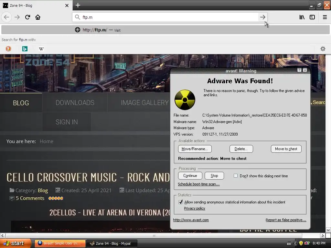Open Schedule boot-time scan link
Image resolution: width=331 pixels, height=248 pixels.
[x=199, y=184]
